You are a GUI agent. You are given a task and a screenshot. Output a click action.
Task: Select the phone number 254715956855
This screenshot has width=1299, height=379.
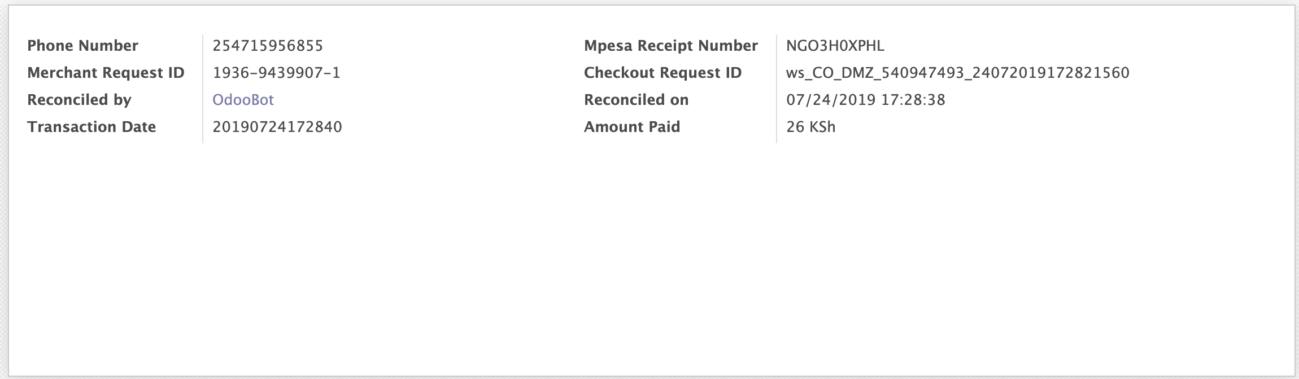(268, 46)
